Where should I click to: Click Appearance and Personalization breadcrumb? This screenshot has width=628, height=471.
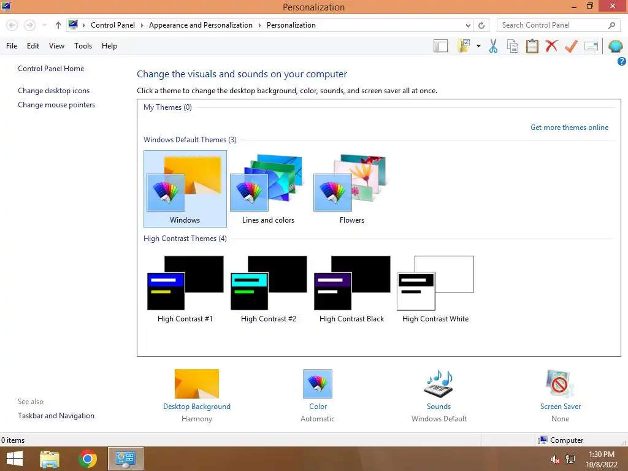point(201,25)
